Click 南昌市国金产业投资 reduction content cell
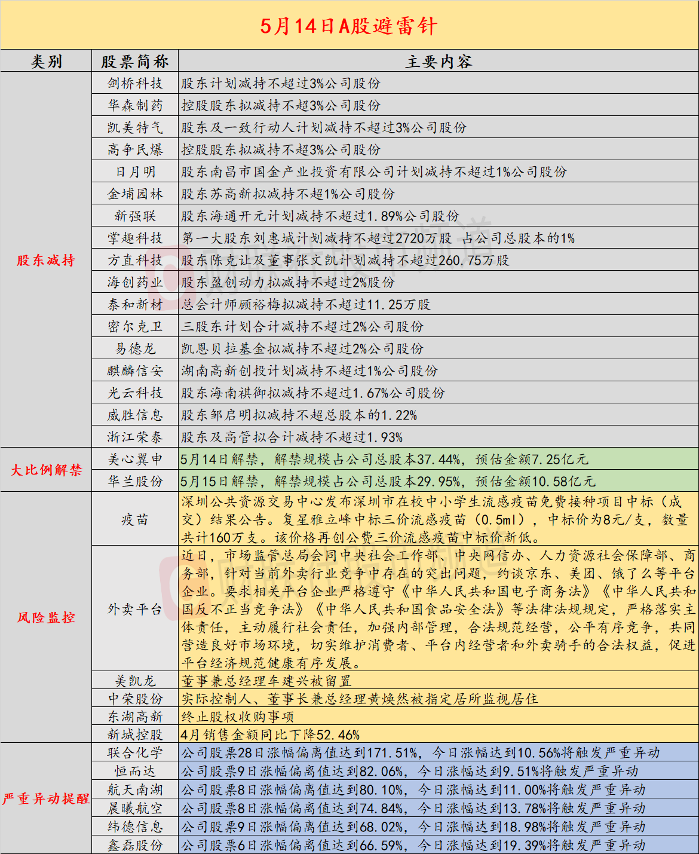 coord(439,172)
